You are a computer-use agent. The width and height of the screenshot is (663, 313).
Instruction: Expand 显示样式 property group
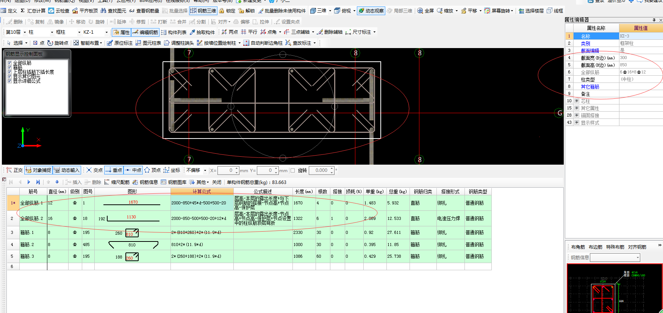click(577, 123)
